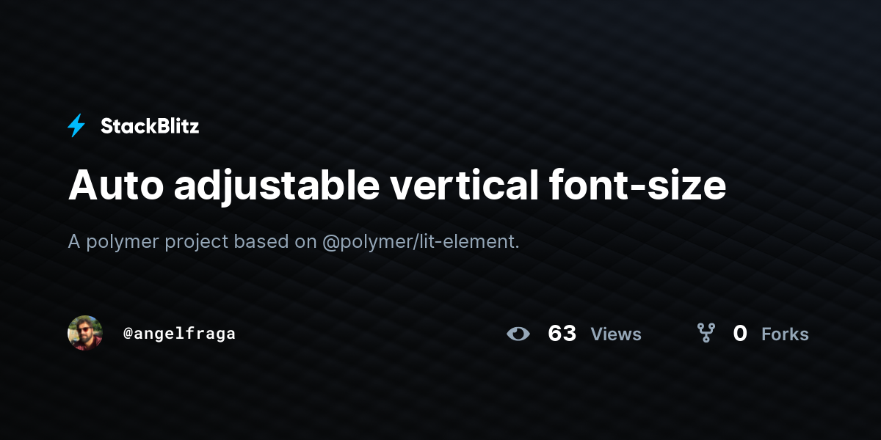Viewport: 881px width, 440px height.
Task: Click the fork icon beside fork count
Action: [x=706, y=334]
